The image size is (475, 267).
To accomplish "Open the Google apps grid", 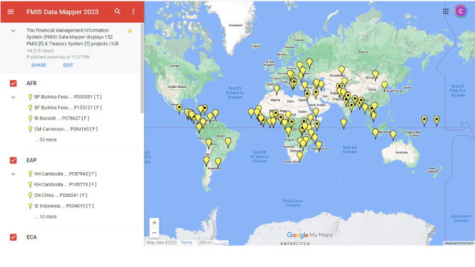I will tap(446, 11).
